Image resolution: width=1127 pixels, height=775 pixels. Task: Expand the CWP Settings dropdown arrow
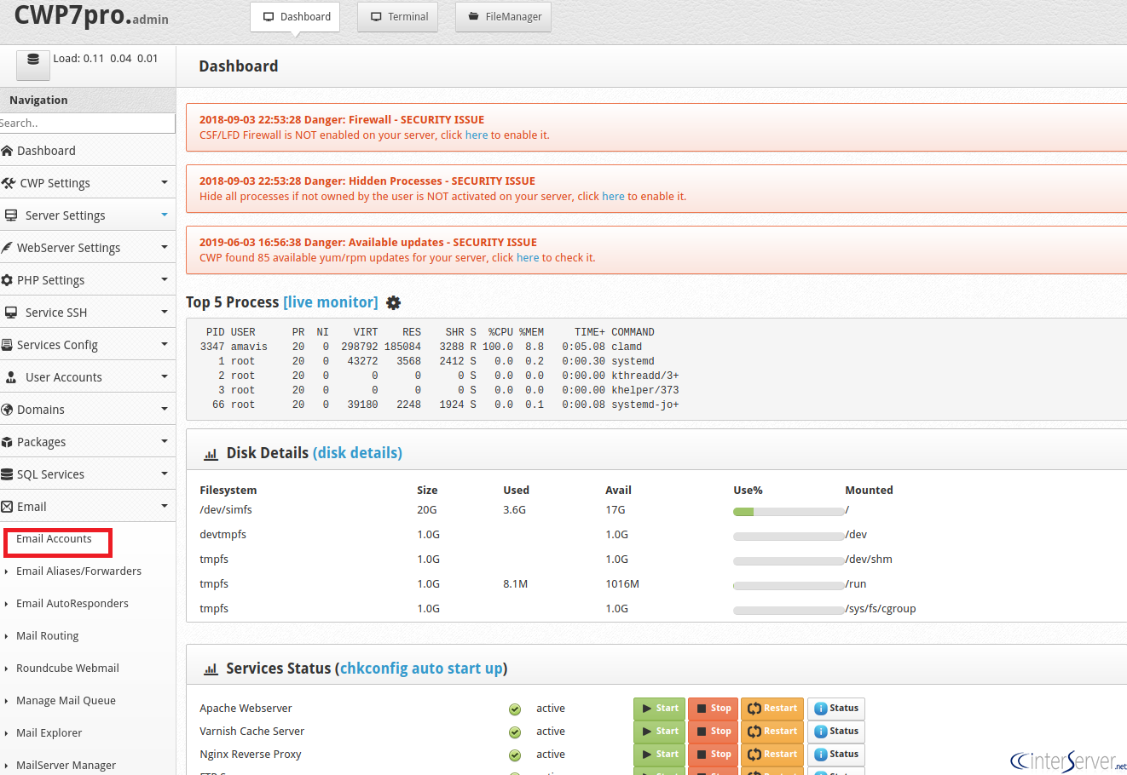(x=165, y=182)
